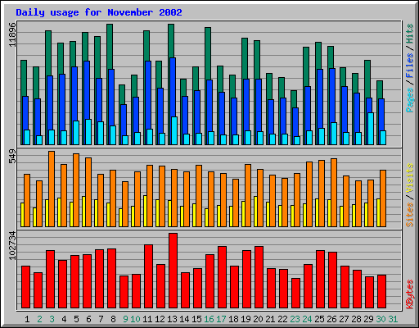The image size is (419, 328).
Task: Click the red 'KBytes' legend label
Action: [410, 294]
